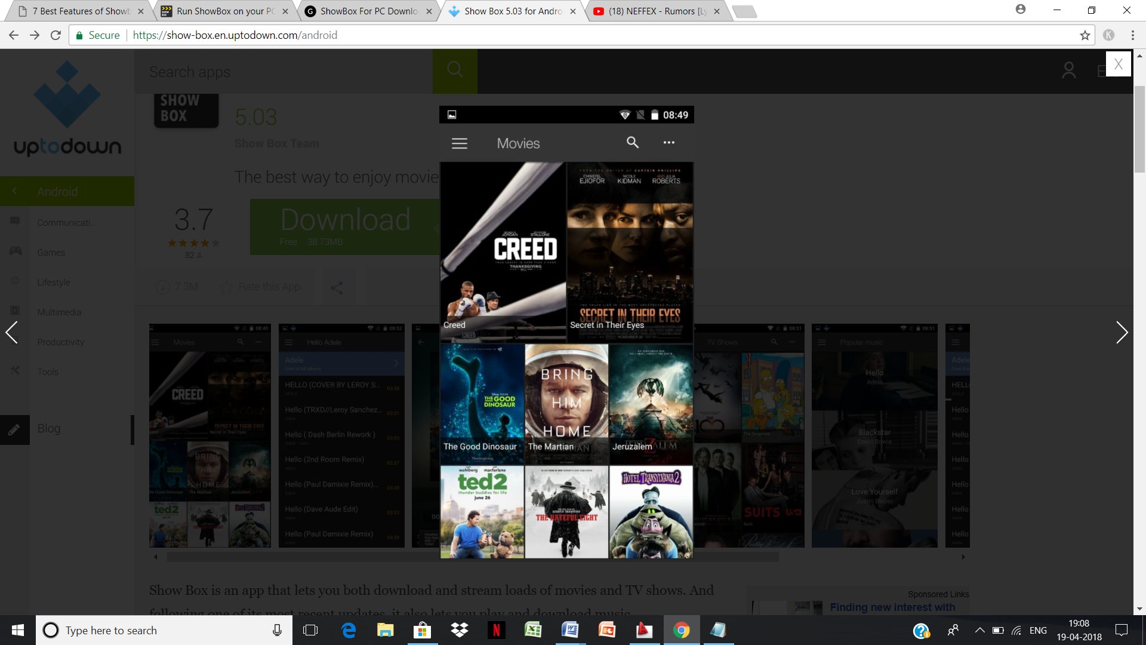Open Multimedia category in sidebar

click(x=58, y=312)
